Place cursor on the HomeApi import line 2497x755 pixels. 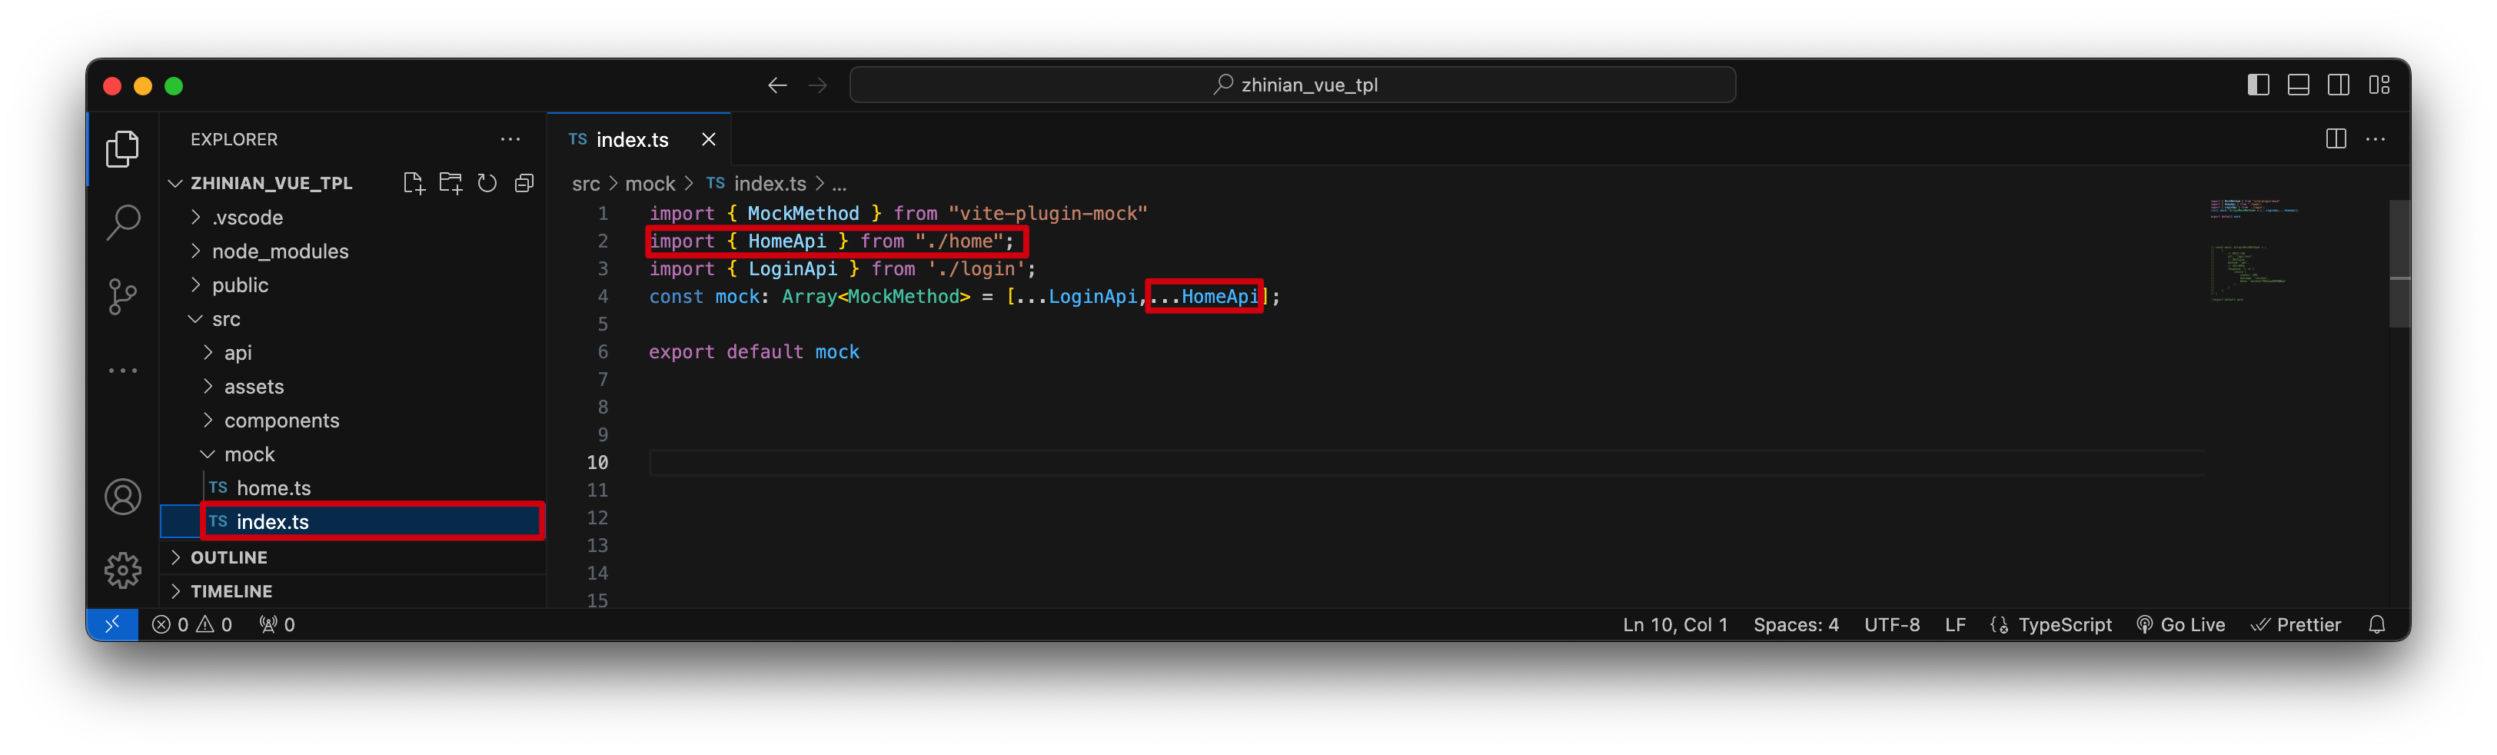[x=831, y=241]
